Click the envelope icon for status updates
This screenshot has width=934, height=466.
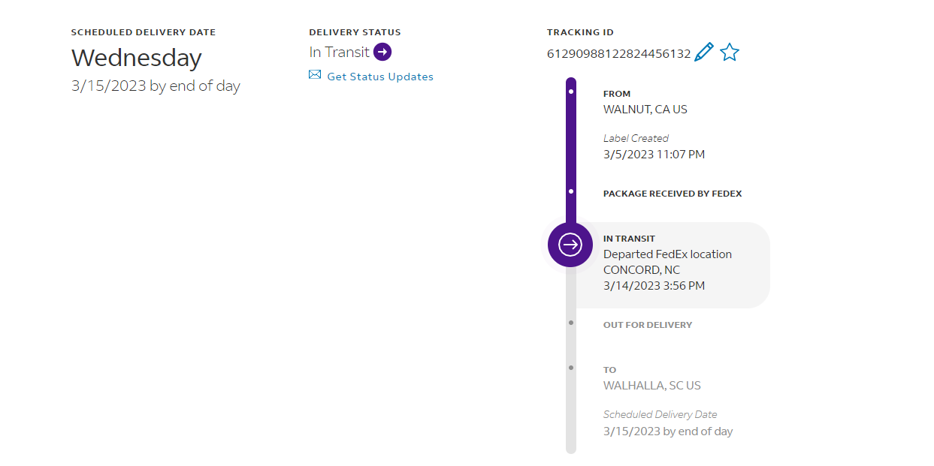pos(315,75)
